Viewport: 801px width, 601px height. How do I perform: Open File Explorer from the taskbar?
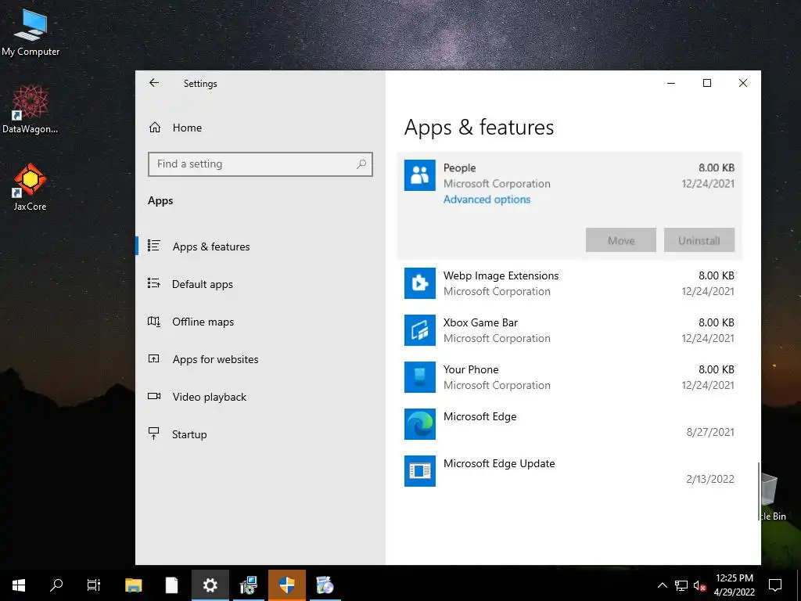click(x=134, y=585)
